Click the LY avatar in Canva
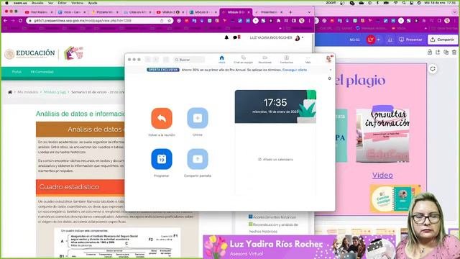 (x=371, y=40)
